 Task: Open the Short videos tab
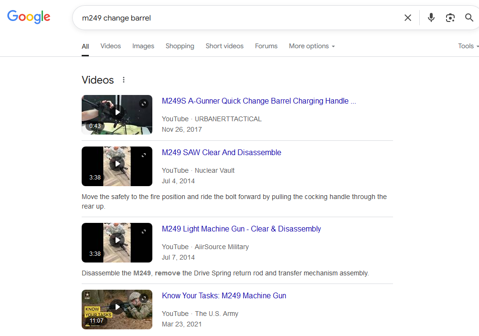[x=224, y=46]
